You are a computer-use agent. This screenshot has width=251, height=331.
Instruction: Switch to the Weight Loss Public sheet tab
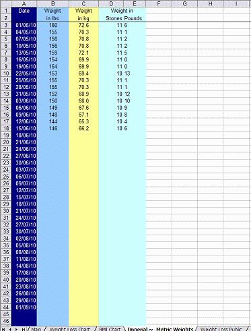221,329
